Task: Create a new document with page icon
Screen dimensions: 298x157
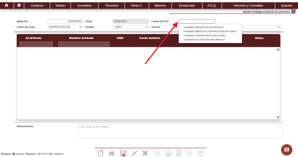Action: (x=100, y=153)
